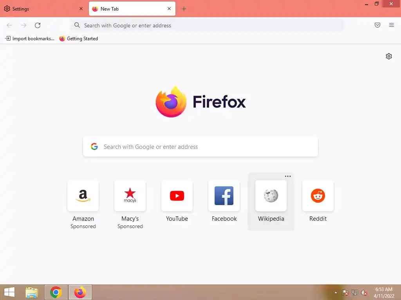Close the New Tab tab
This screenshot has height=300, width=401.
point(169,9)
